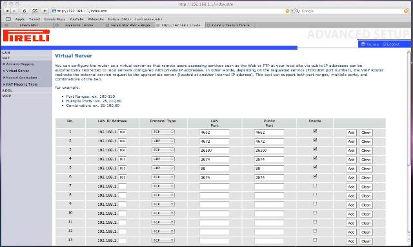Click the site icon beside the URL
This screenshot has width=413, height=247.
pyautogui.click(x=54, y=11)
